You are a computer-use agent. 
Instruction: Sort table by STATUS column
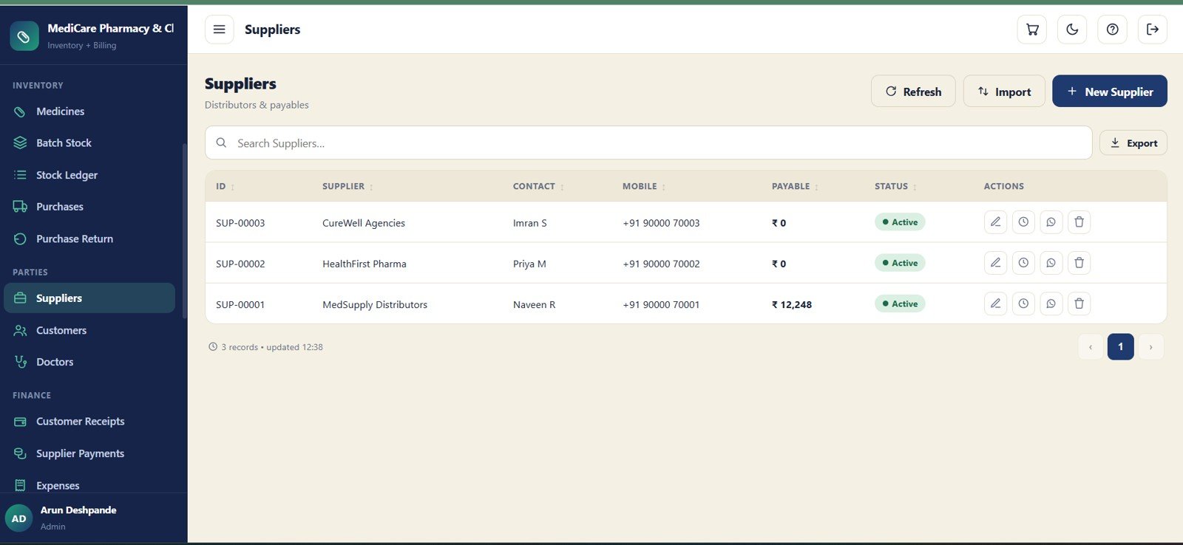pyautogui.click(x=895, y=187)
